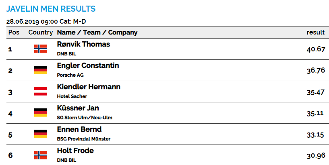Viewport: 329px width, 165px height.
Task: Select Kiendler Hermann's name
Action: coord(89,87)
